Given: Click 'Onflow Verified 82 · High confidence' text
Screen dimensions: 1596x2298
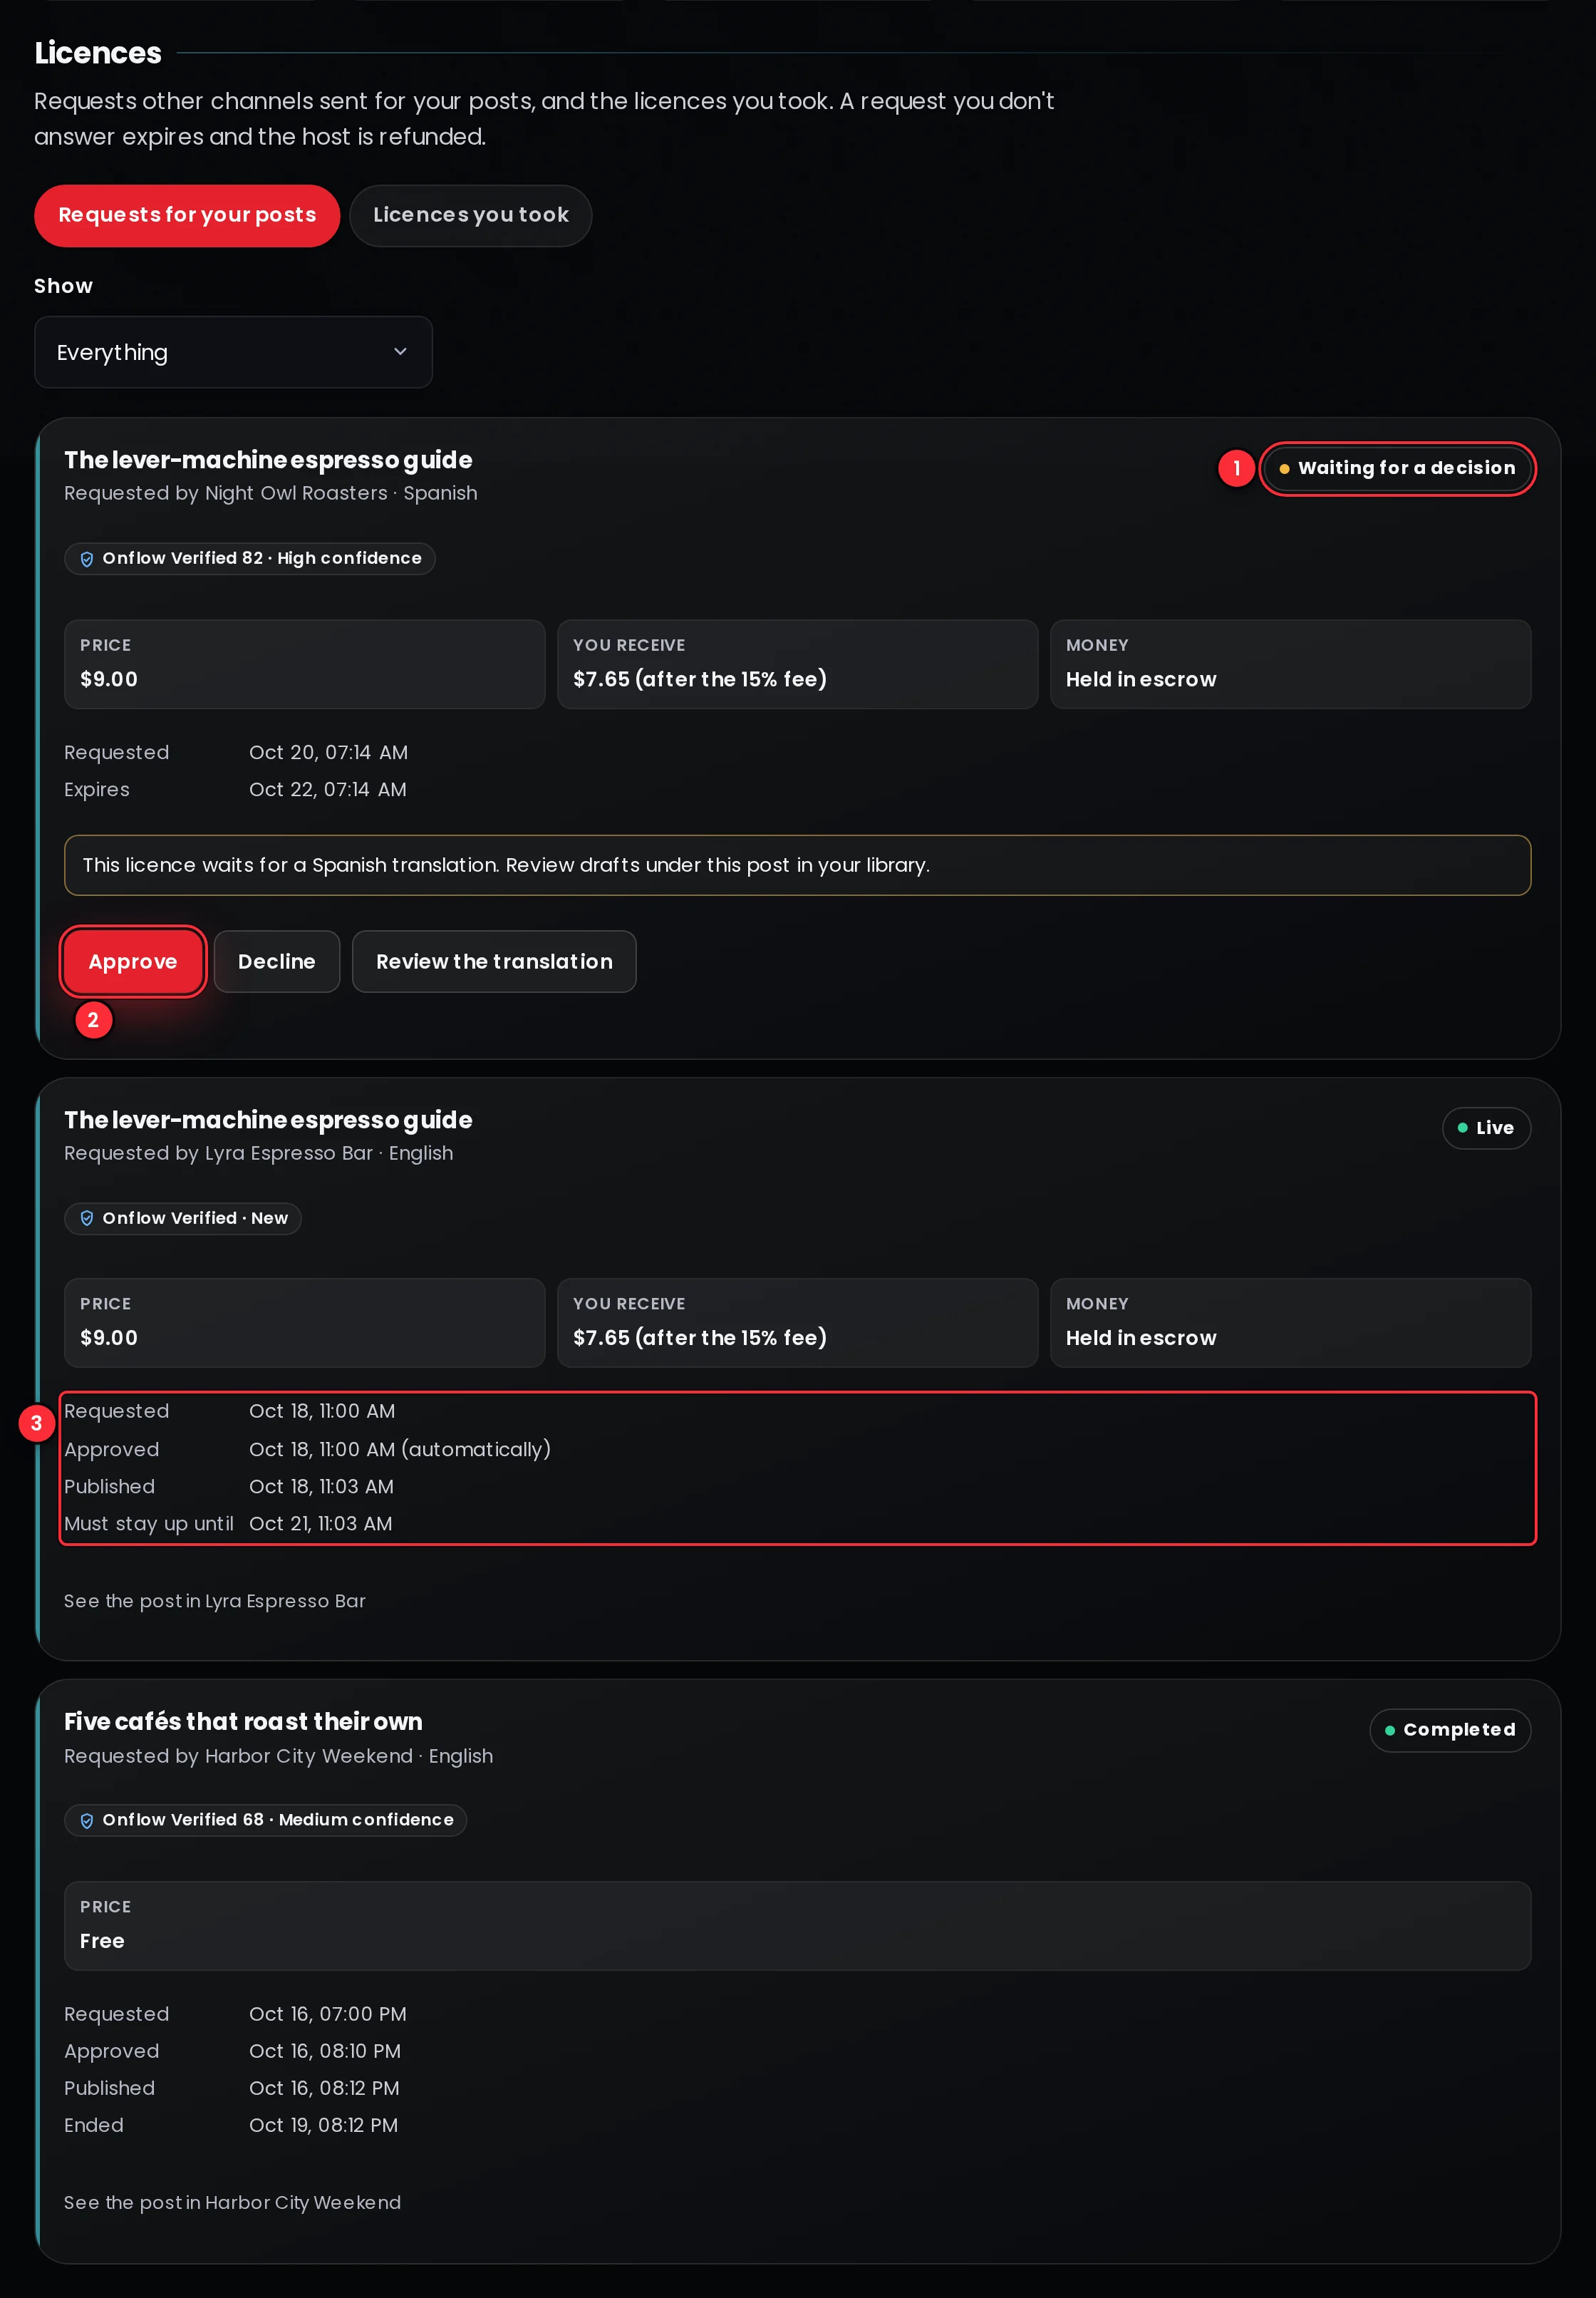Looking at the screenshot, I should 262,558.
